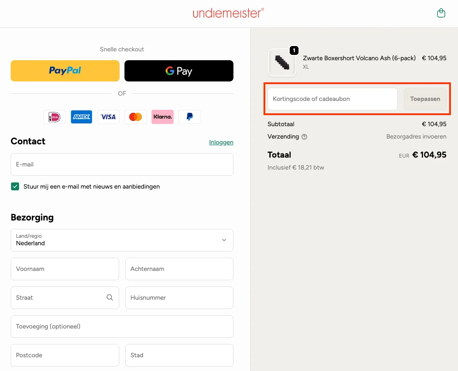
Task: Click the Toepassen button
Action: (425, 99)
